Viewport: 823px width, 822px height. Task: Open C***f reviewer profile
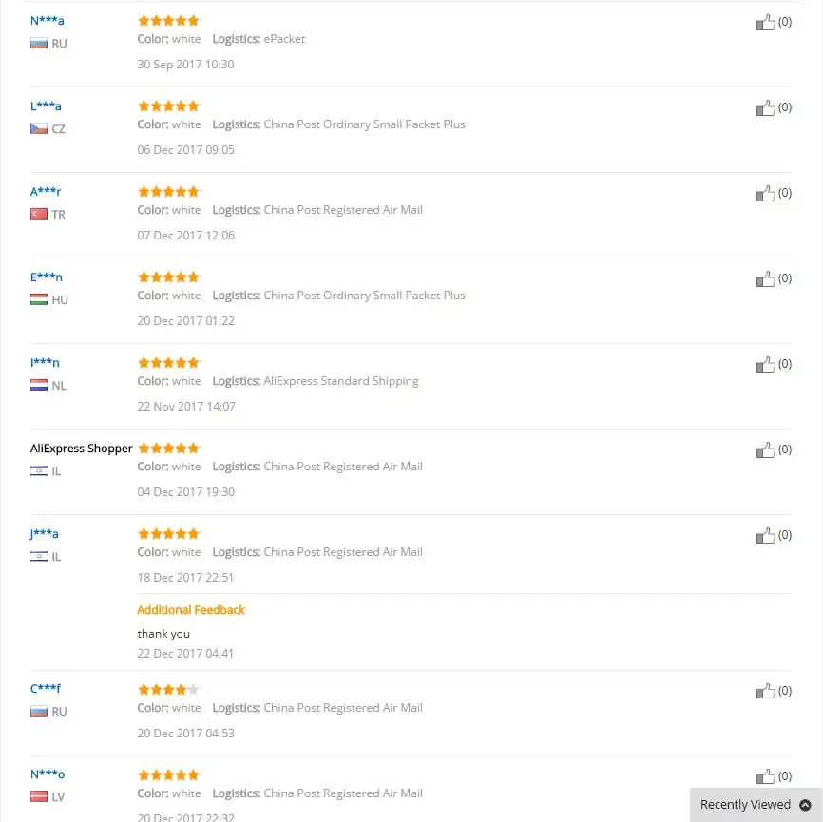(x=46, y=689)
